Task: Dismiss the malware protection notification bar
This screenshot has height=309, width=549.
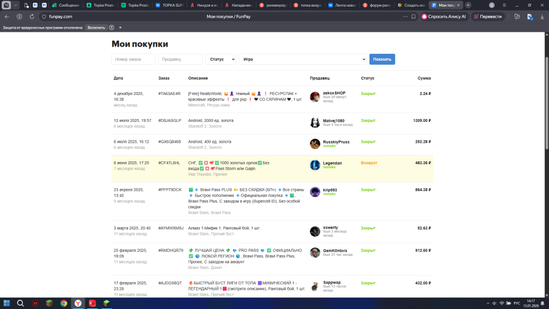Action: pos(120,27)
